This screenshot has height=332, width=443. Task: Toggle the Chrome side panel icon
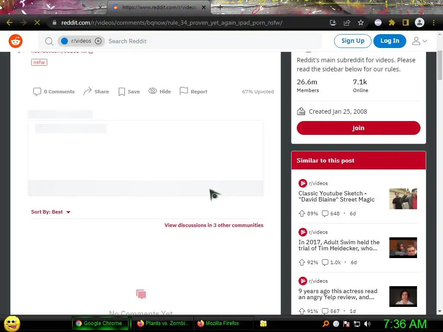pyautogui.click(x=406, y=22)
